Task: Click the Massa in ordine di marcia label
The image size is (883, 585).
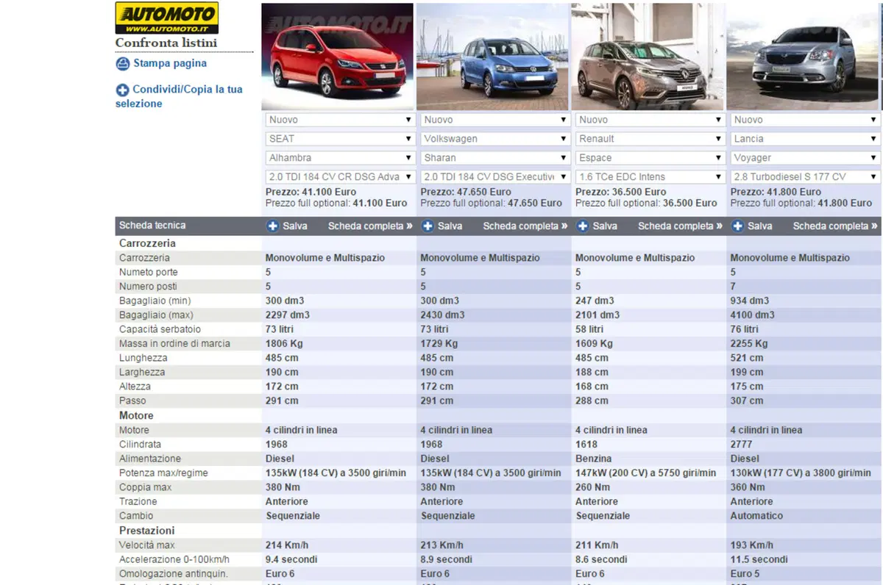Action: pyautogui.click(x=174, y=344)
